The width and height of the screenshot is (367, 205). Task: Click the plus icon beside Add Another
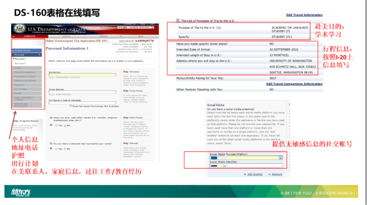tap(245, 174)
